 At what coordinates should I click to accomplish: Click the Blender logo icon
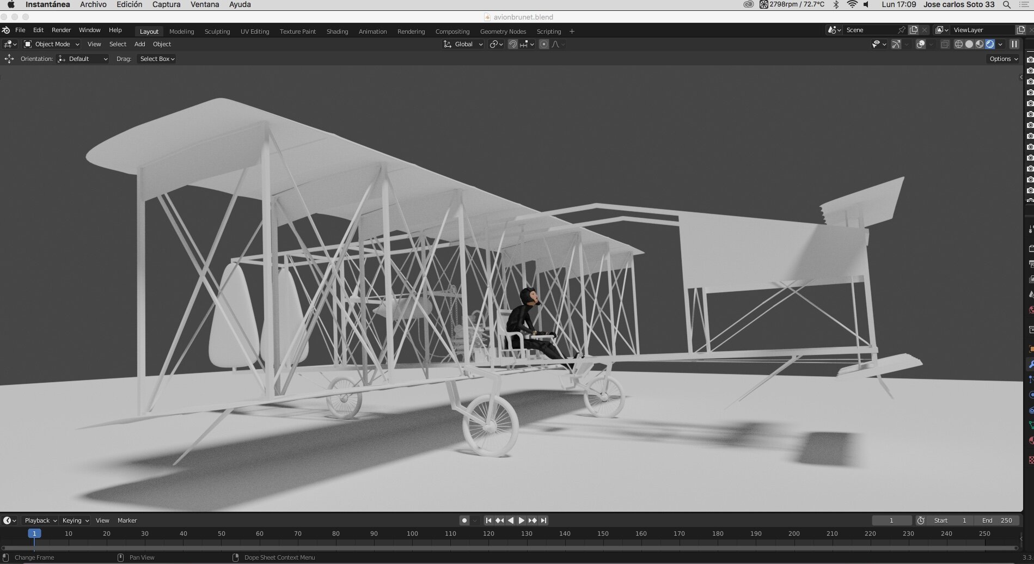6,30
